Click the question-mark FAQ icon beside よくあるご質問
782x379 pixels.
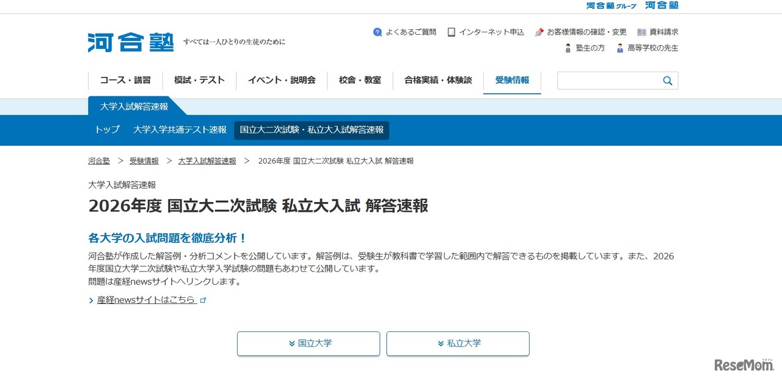pos(378,32)
